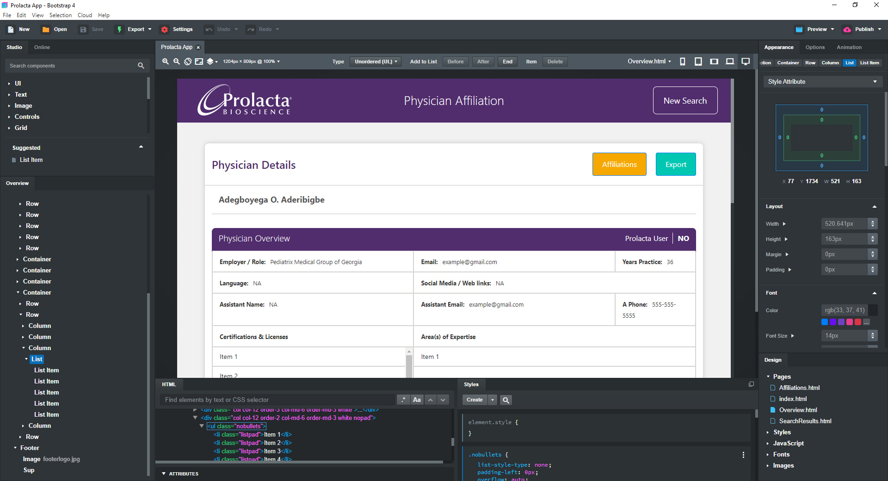Toggle case-sensitive Aa search option
Screen dimensions: 888x481
click(417, 400)
